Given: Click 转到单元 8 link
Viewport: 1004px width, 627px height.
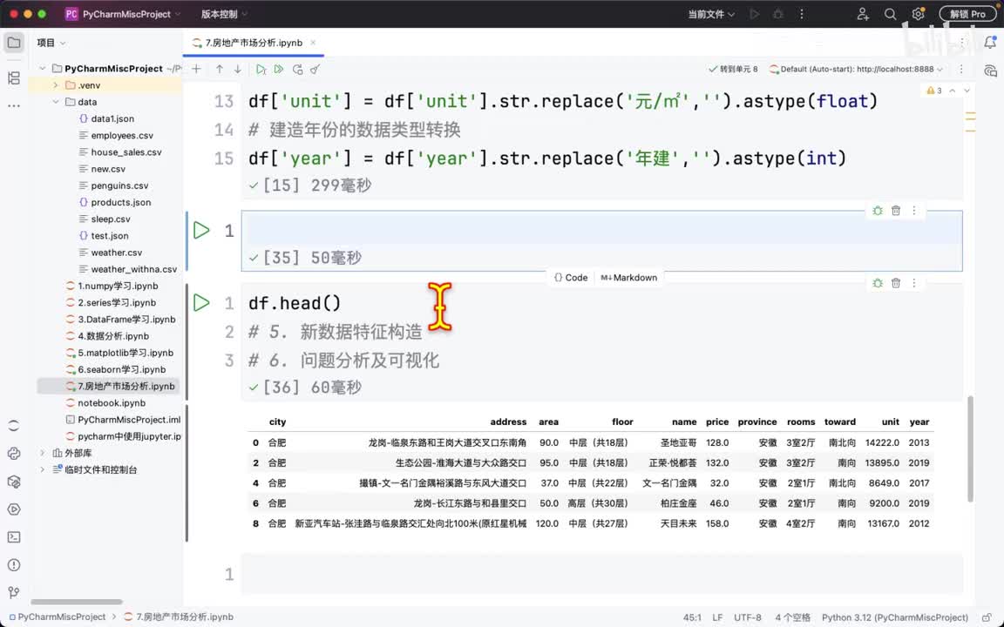Looking at the screenshot, I should coord(733,69).
